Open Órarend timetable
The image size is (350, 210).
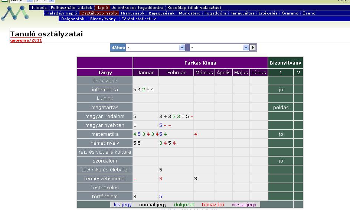click(x=290, y=13)
